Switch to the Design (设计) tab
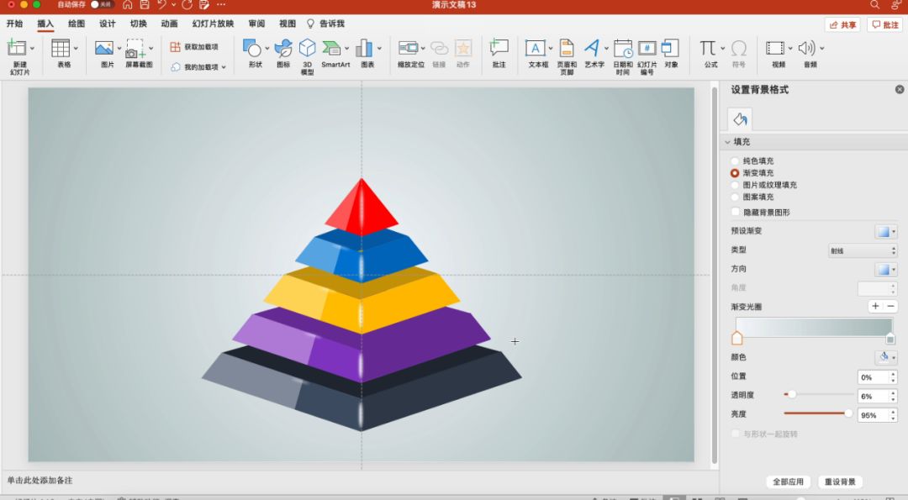 click(108, 24)
